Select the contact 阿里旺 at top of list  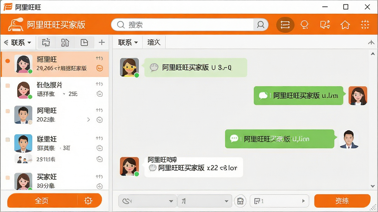55,64
